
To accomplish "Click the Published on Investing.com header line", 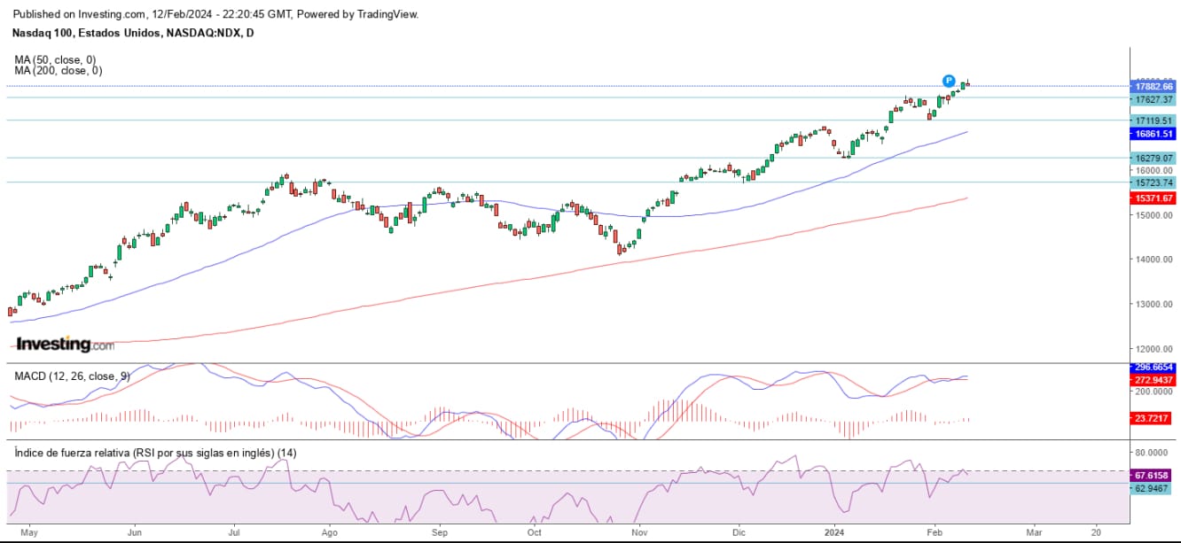I will pyautogui.click(x=217, y=14).
